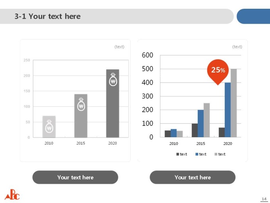Select the blue legend swatch
Screen dimensions: 270x203
pyautogui.click(x=197, y=154)
